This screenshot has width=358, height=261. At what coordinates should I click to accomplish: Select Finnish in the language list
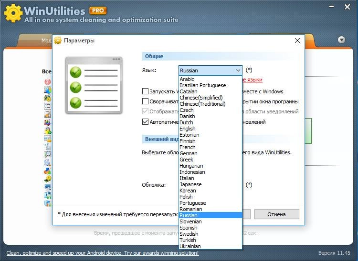click(x=211, y=141)
